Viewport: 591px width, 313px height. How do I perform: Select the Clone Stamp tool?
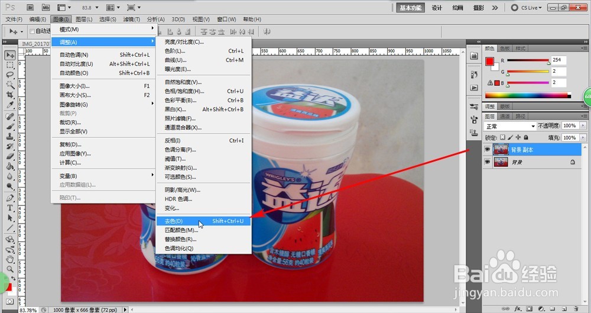pyautogui.click(x=10, y=136)
